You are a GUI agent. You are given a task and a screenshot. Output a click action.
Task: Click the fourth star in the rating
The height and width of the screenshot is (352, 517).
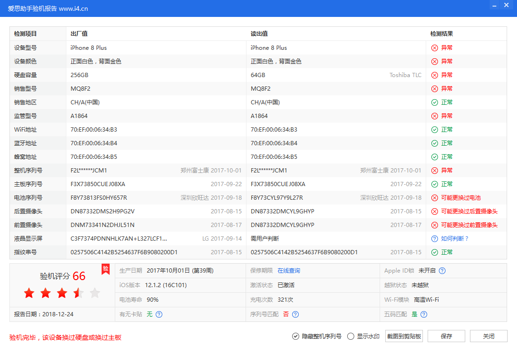tap(79, 293)
